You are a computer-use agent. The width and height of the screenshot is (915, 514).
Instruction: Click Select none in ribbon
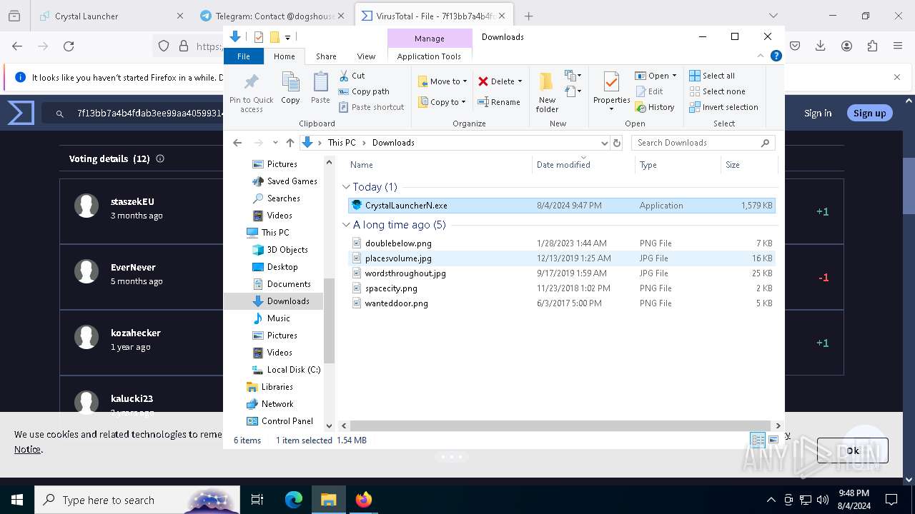point(717,91)
